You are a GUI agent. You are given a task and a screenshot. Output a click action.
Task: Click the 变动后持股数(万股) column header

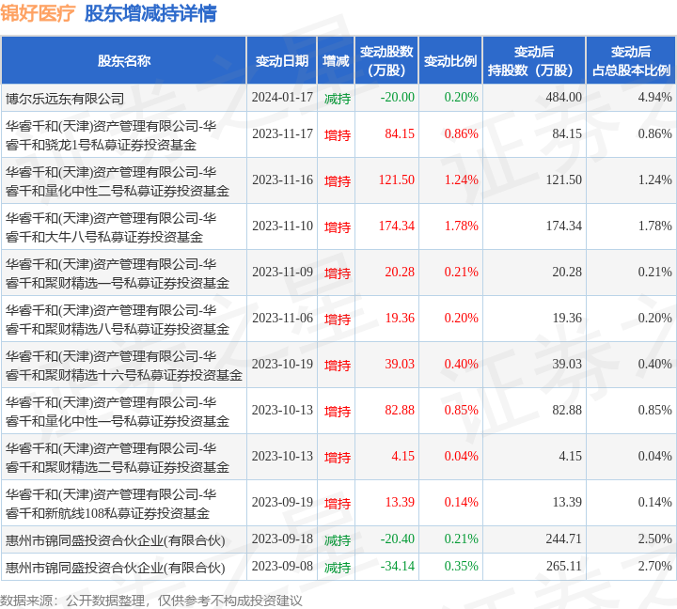534,61
